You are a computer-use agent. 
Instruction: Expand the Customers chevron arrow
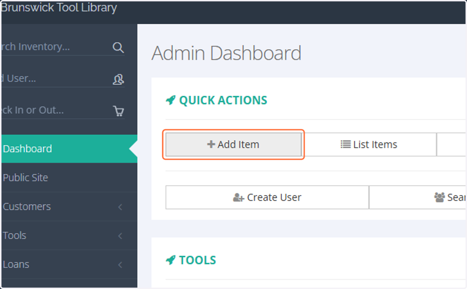pos(120,207)
